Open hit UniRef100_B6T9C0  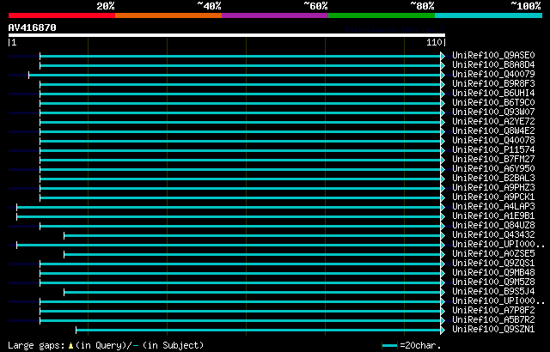point(493,103)
